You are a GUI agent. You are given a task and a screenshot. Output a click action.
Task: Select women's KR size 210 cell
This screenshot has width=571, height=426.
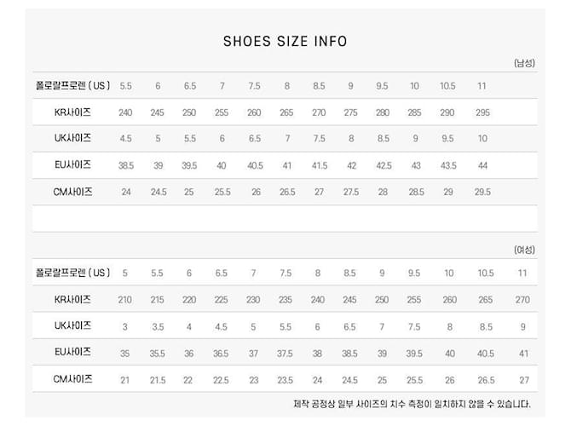[x=125, y=300]
